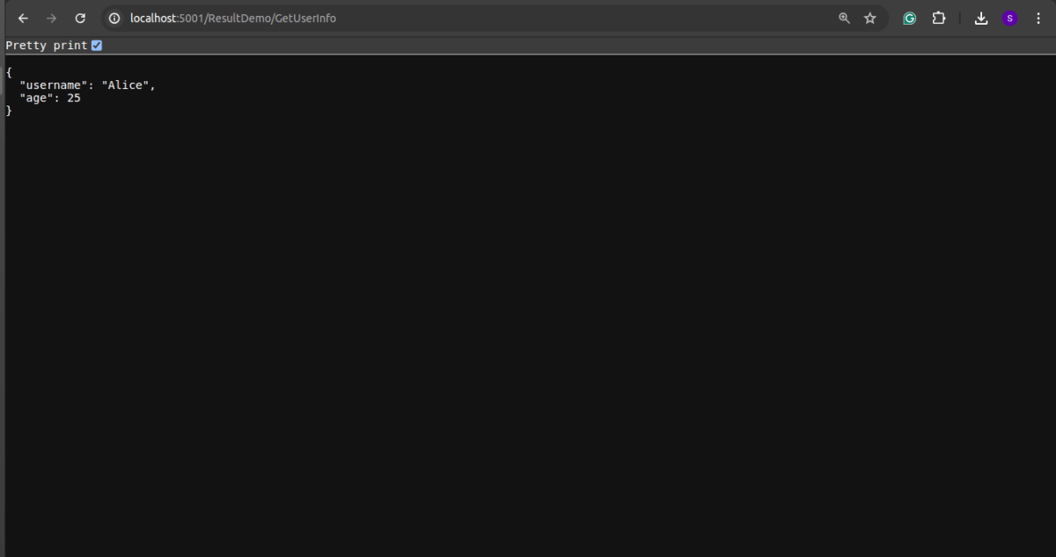Click the Pretty print label

pos(46,45)
